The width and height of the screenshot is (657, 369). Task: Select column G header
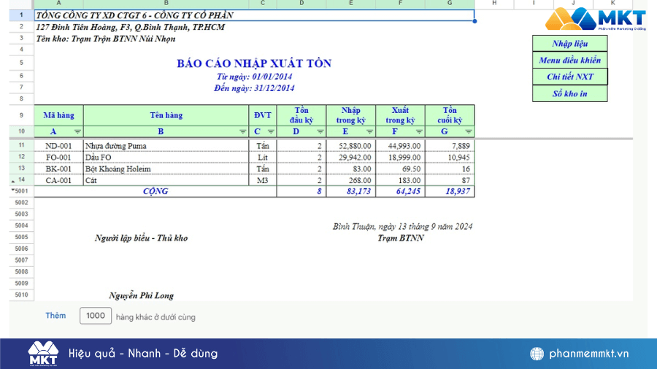click(x=450, y=4)
